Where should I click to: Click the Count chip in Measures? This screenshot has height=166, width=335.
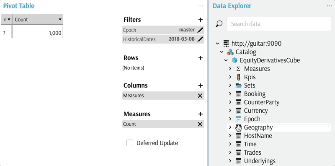click(163, 124)
